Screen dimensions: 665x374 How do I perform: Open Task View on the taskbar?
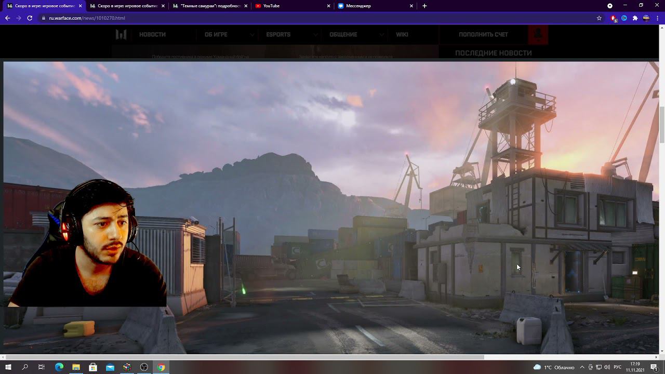click(x=42, y=367)
